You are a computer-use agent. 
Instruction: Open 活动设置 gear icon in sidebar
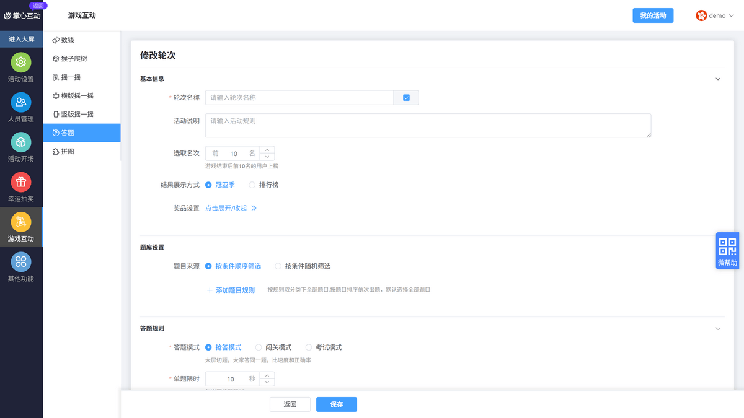21,63
